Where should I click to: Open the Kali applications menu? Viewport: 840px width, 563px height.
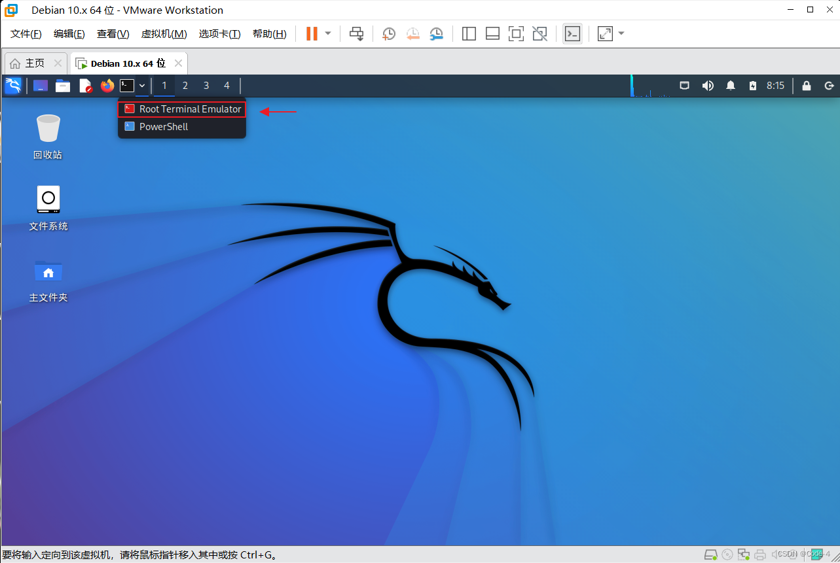13,86
